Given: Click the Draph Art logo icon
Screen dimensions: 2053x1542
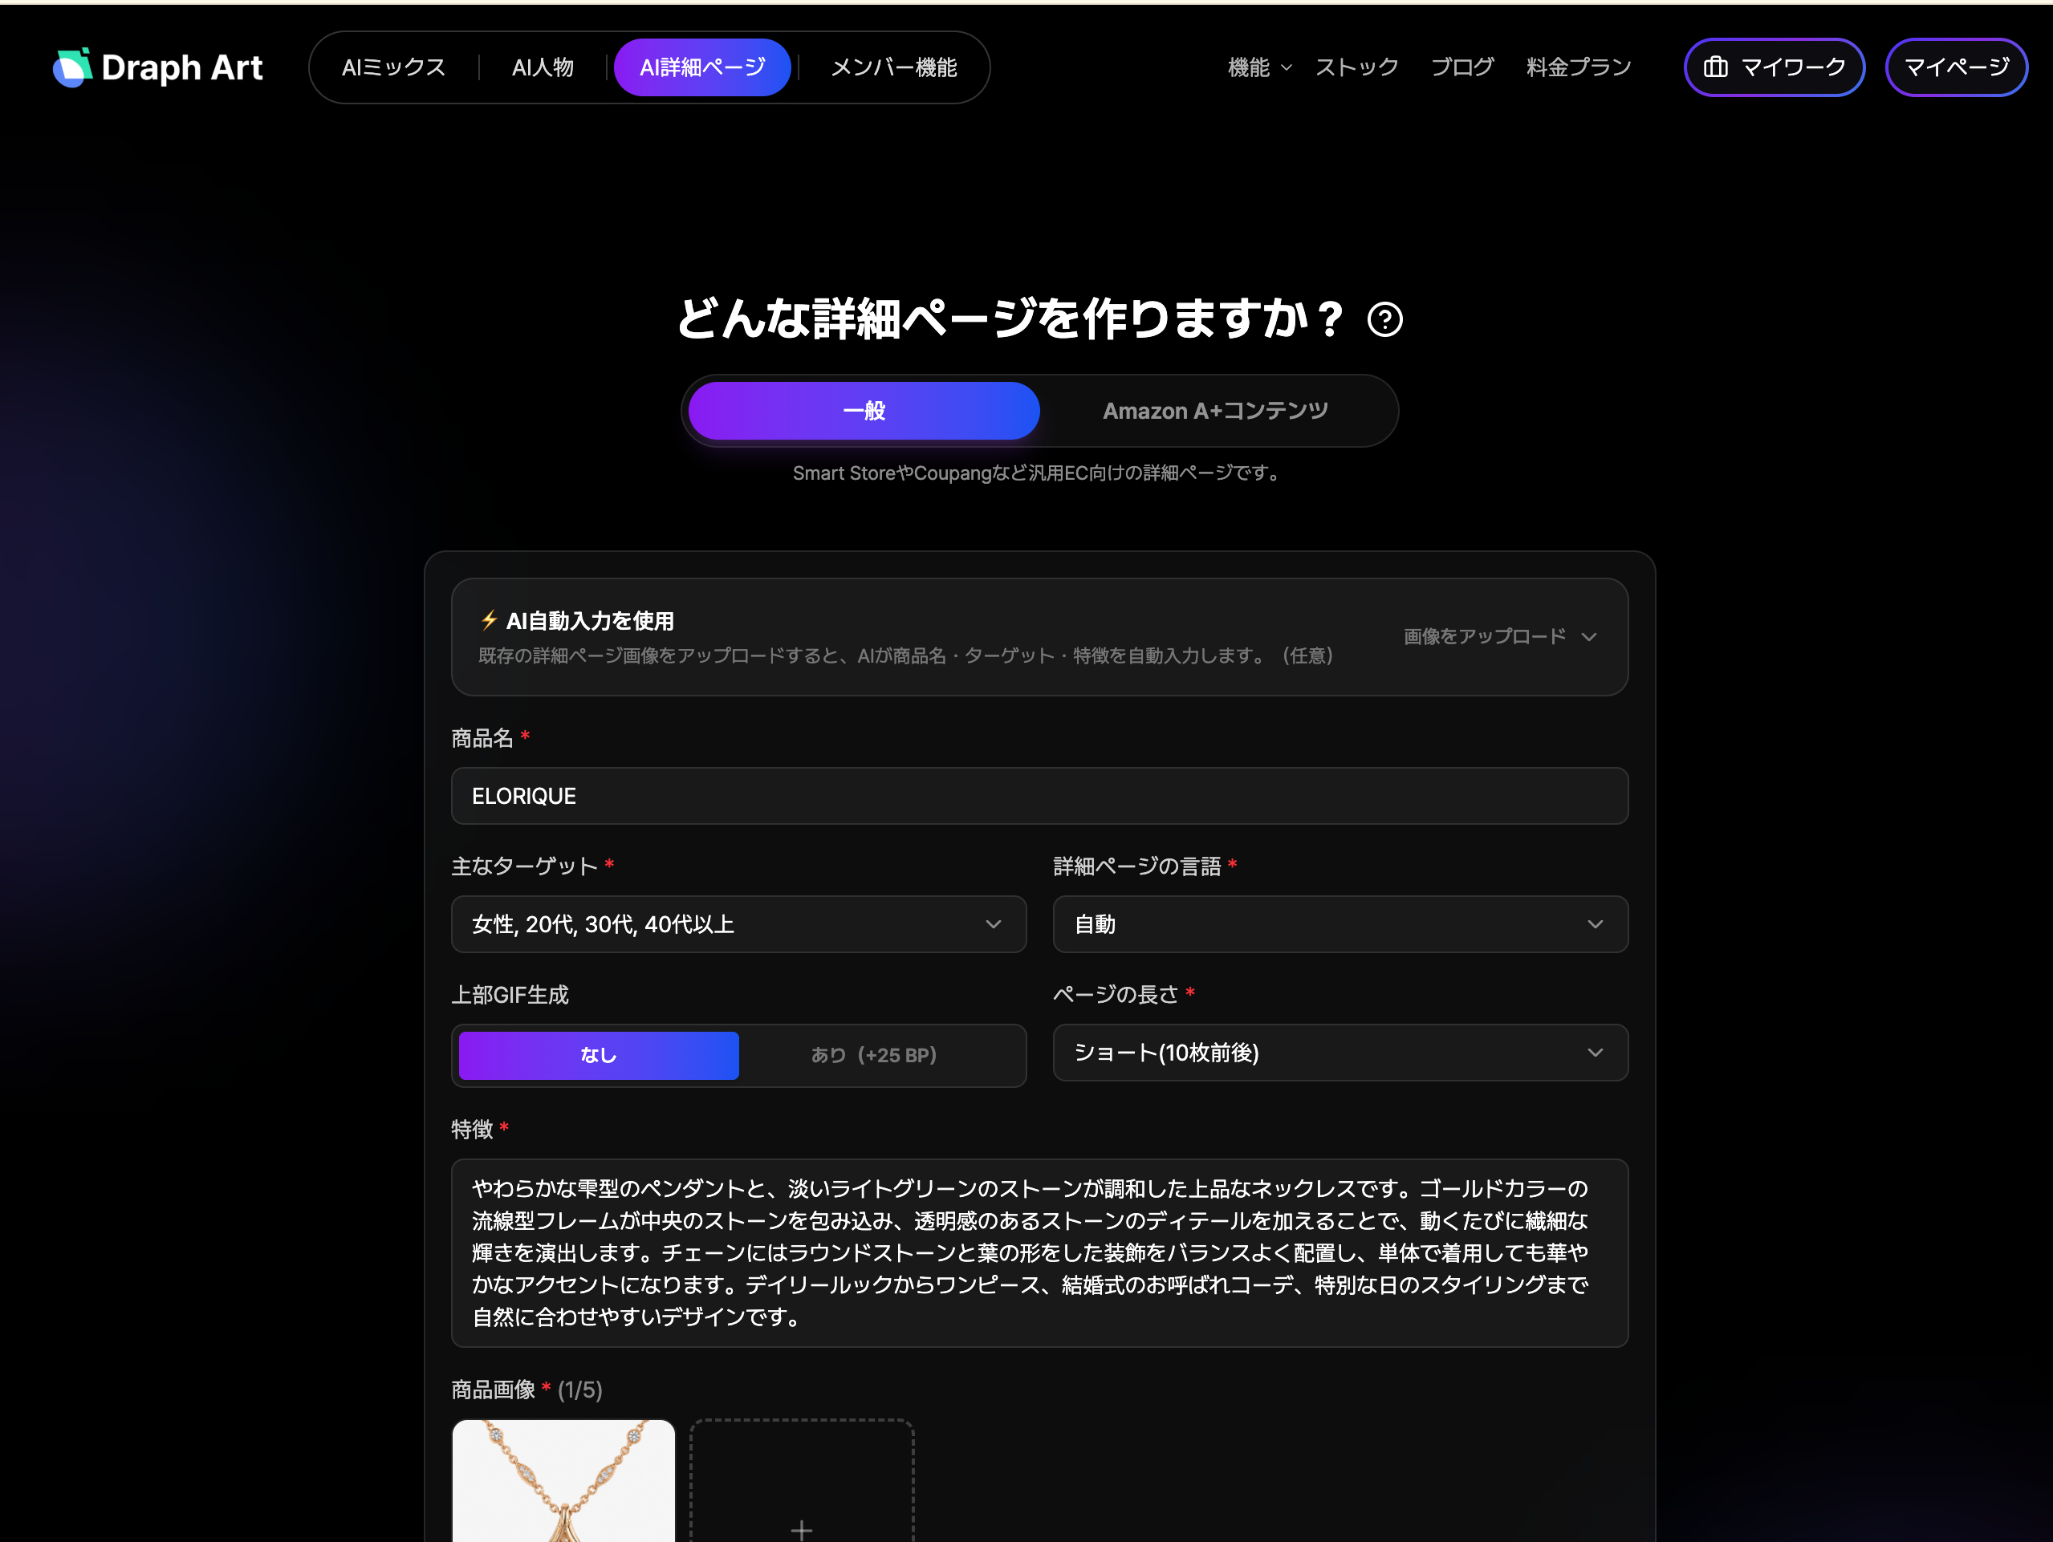Looking at the screenshot, I should 72,67.
